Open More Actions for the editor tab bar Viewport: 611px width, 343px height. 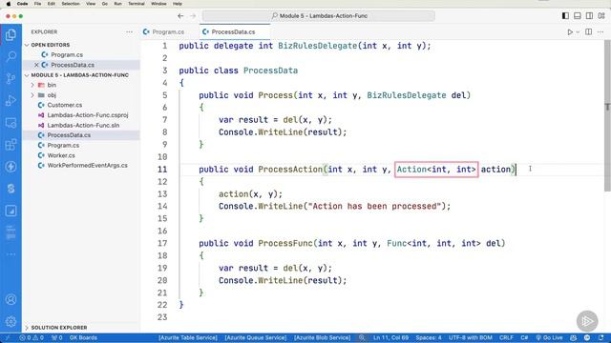600,31
